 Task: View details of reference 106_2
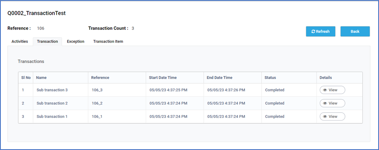(332, 103)
